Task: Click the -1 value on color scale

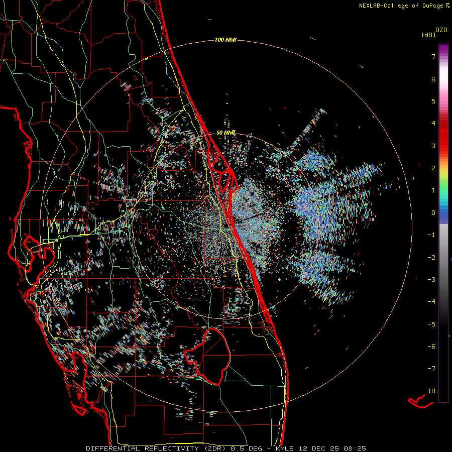Action: point(431,235)
